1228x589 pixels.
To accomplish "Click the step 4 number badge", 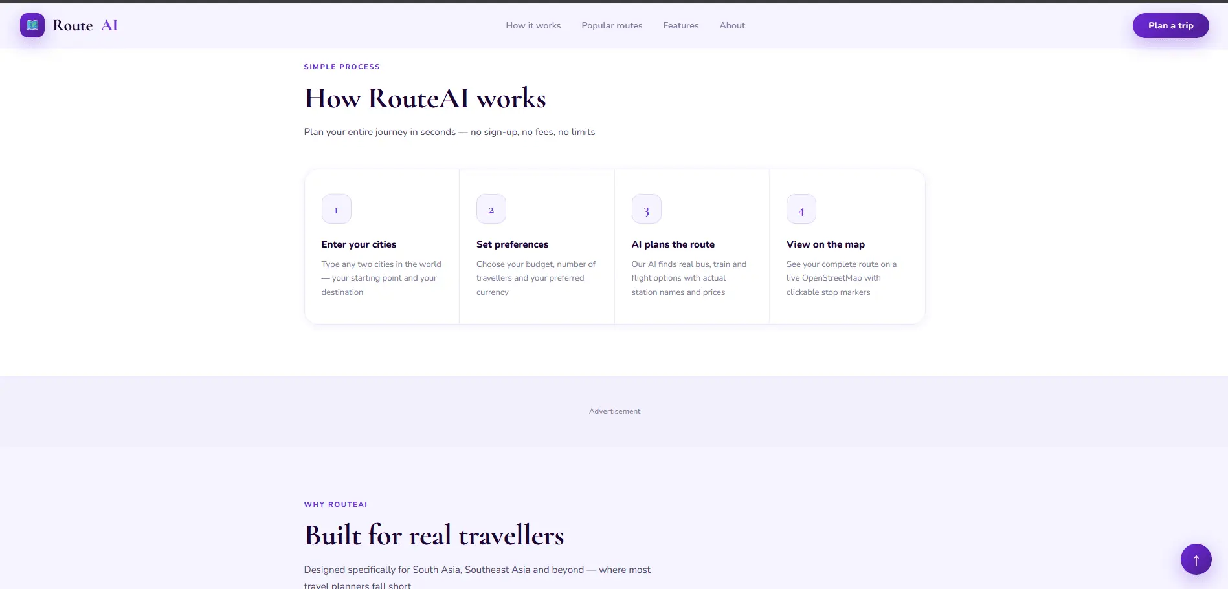I will (801, 209).
